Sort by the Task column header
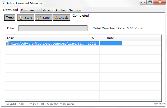 click(45, 38)
